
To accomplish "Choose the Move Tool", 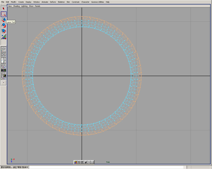I will tap(3, 20).
